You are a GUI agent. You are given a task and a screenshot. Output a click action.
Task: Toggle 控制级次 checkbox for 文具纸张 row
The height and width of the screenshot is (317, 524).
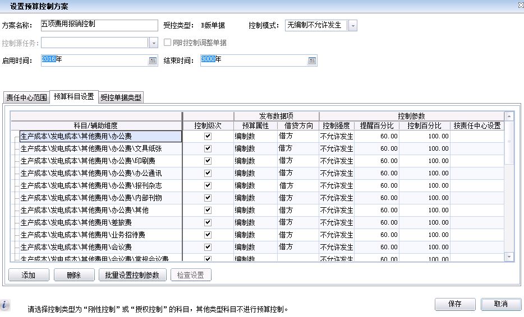208,148
